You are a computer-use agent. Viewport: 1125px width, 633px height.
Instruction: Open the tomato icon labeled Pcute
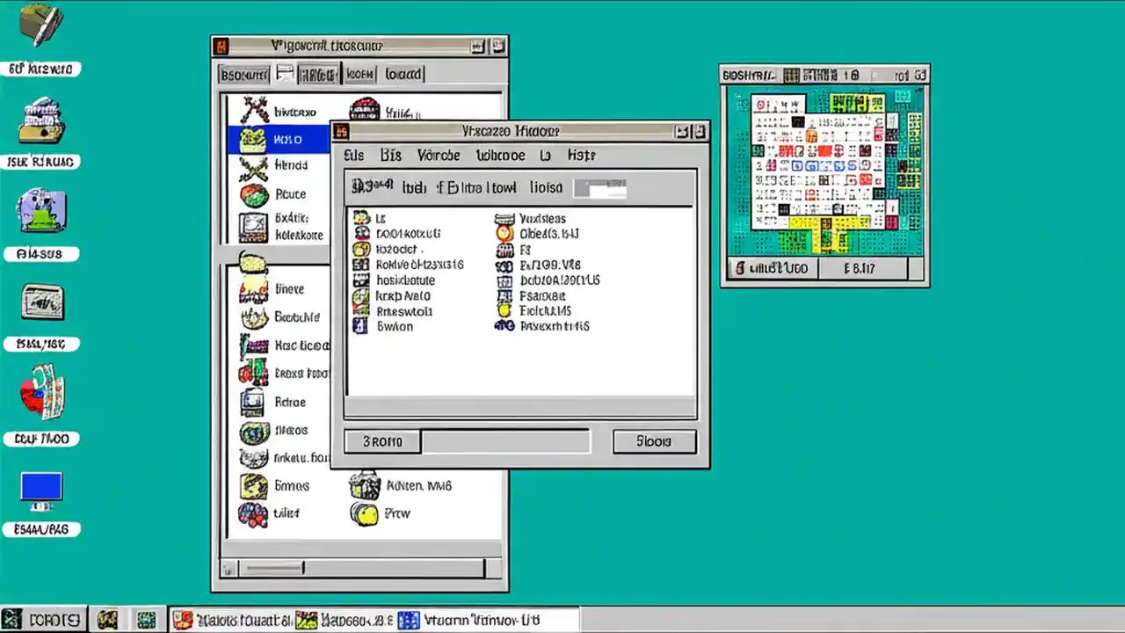(254, 193)
